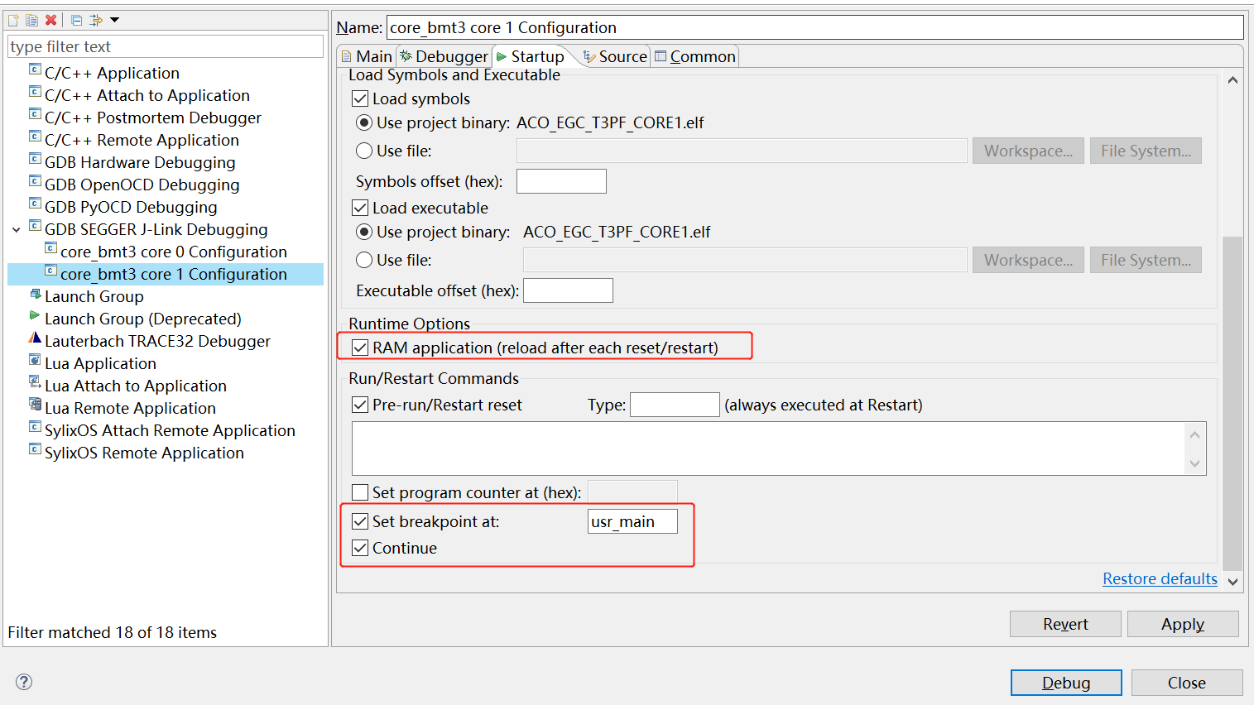Click the 'Filter matched 18 of 18 items' text
Screen dimensions: 1254x705
pyautogui.click(x=112, y=632)
